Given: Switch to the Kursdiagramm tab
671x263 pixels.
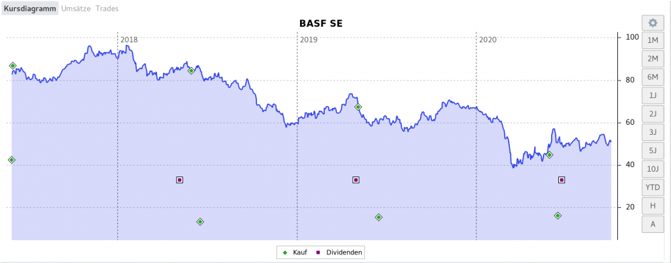Looking at the screenshot, I should [x=30, y=9].
